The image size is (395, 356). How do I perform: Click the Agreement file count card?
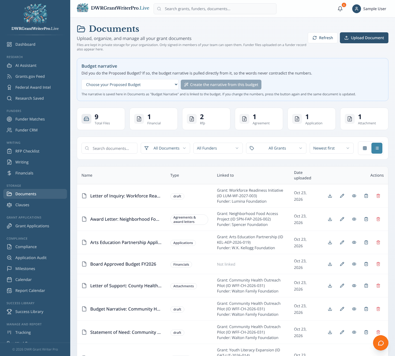click(x=259, y=119)
